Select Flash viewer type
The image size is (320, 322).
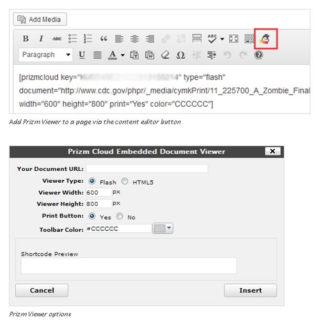92,181
